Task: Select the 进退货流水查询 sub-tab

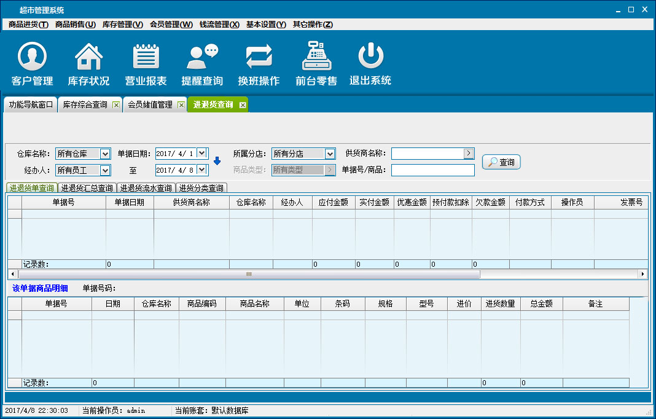Action: tap(146, 188)
